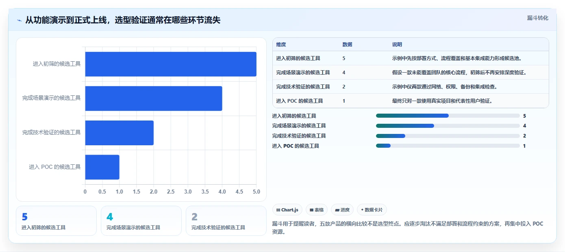Click progress bar for 进入初筛的候选工具

[448, 116]
